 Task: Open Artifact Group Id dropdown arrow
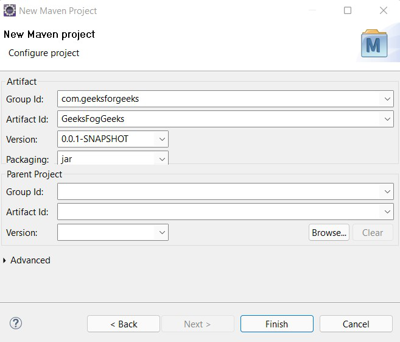[387, 99]
